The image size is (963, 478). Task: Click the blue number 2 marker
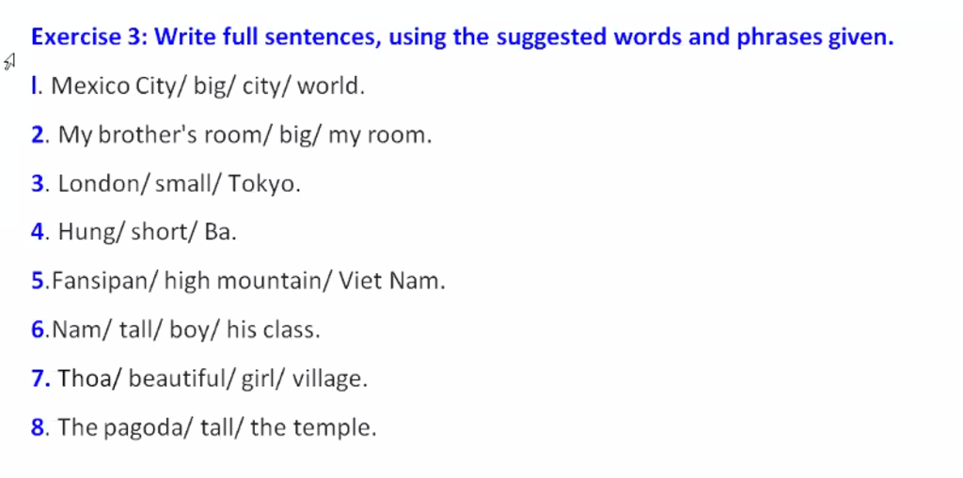(37, 135)
